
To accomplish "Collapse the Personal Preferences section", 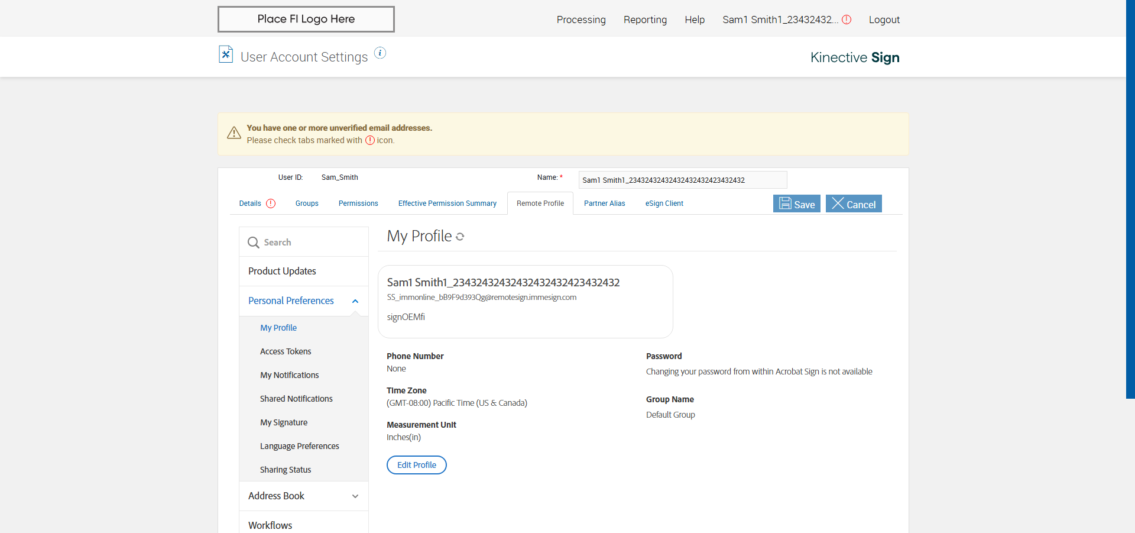I will 355,301.
